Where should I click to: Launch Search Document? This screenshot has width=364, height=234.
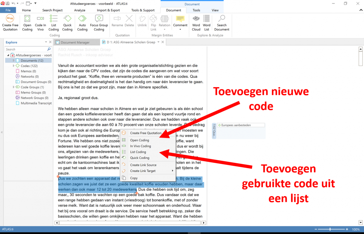(x=221, y=23)
